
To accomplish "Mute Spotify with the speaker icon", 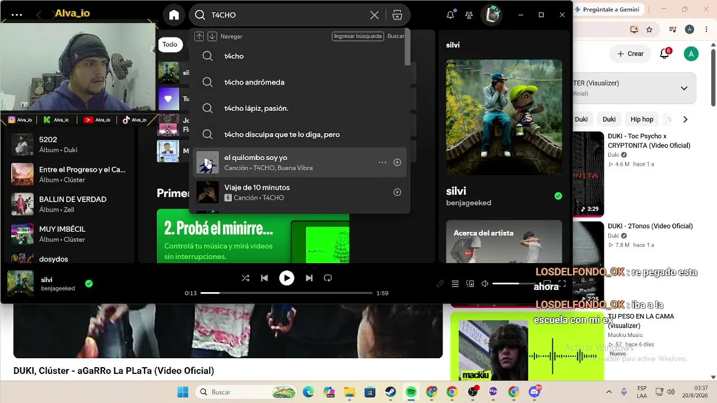I will [x=485, y=284].
